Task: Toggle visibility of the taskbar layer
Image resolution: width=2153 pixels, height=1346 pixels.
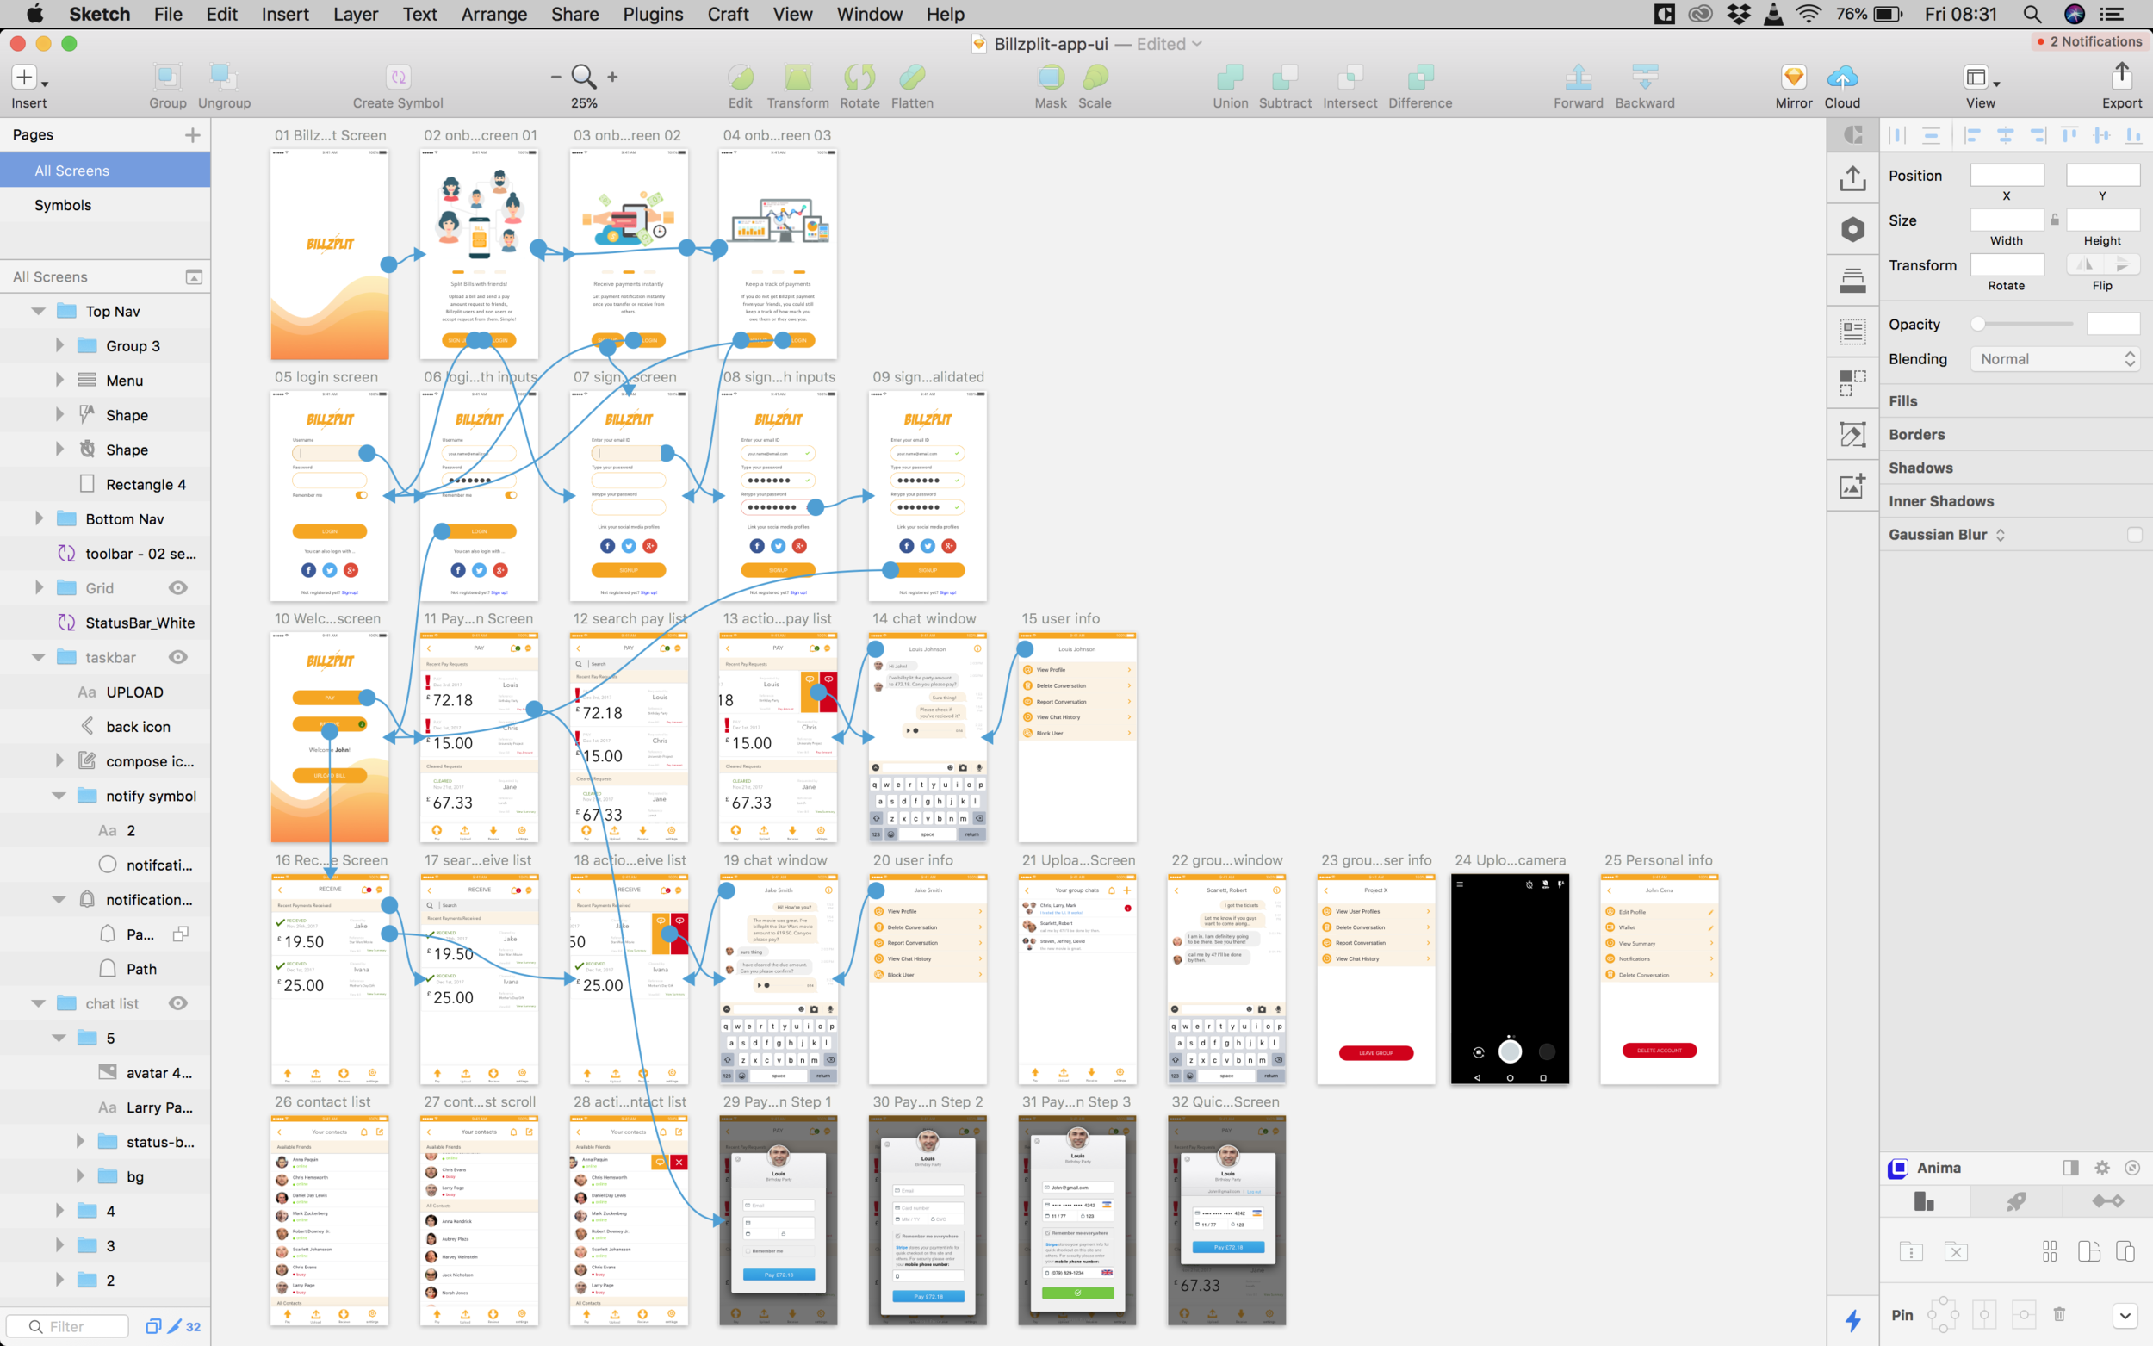Action: (178, 657)
